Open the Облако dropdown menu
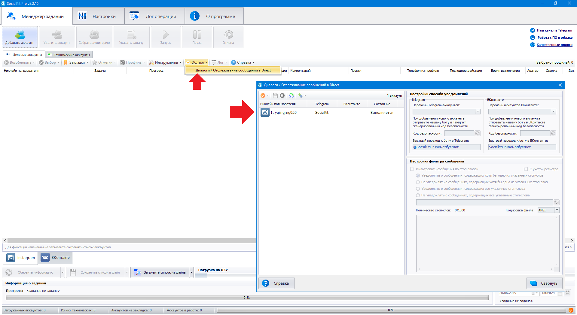 click(x=197, y=62)
